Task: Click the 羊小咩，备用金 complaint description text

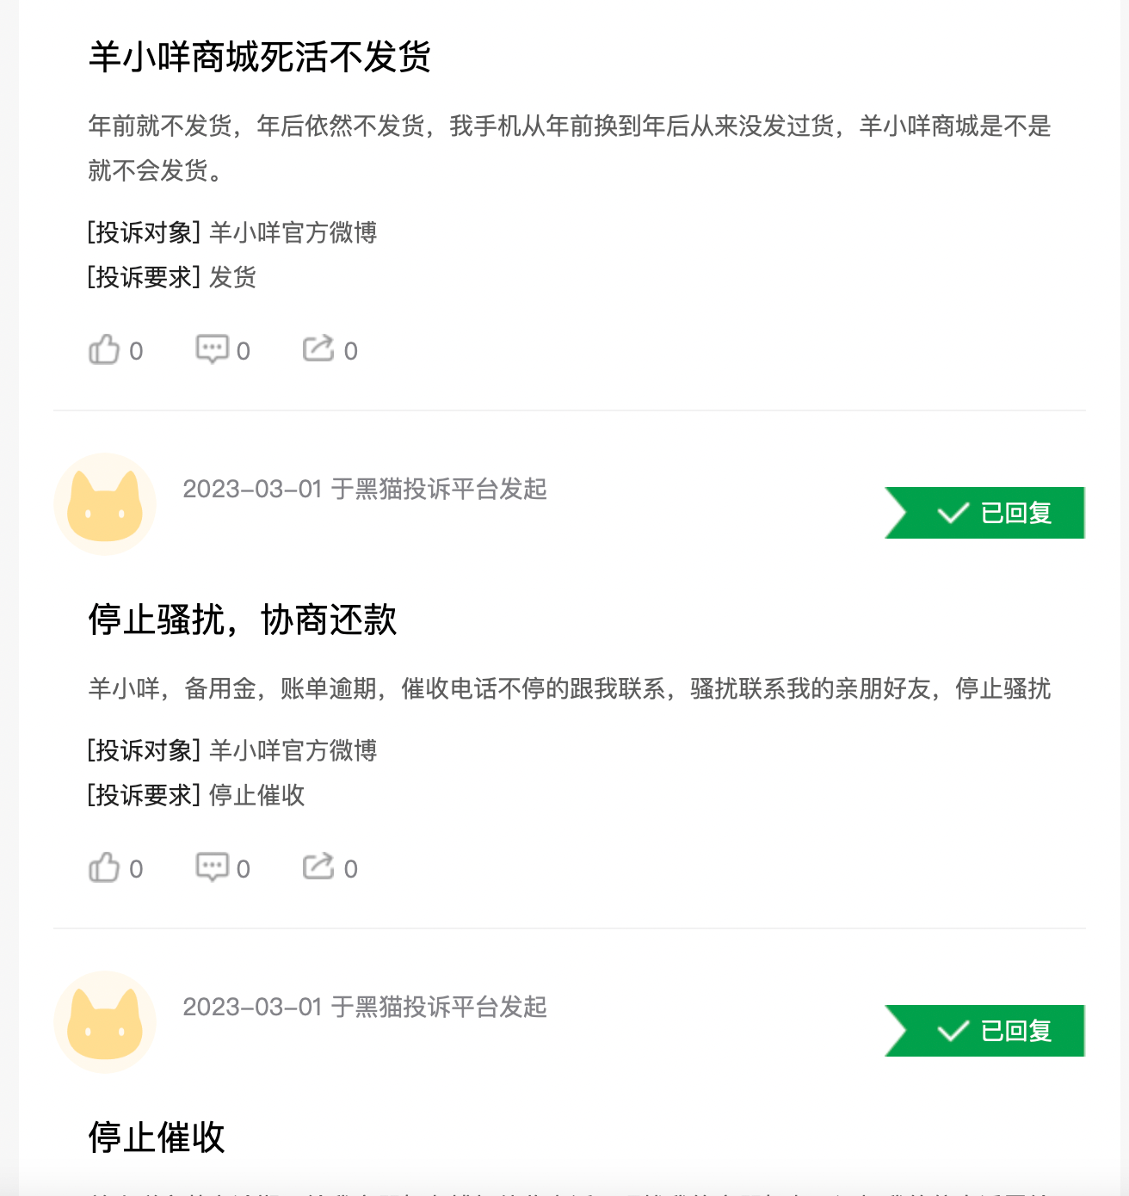Action: (x=570, y=688)
